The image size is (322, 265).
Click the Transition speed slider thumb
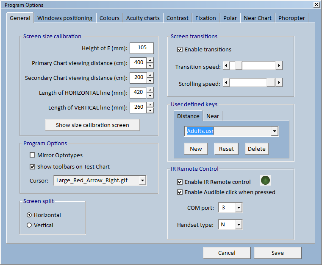pos(239,66)
